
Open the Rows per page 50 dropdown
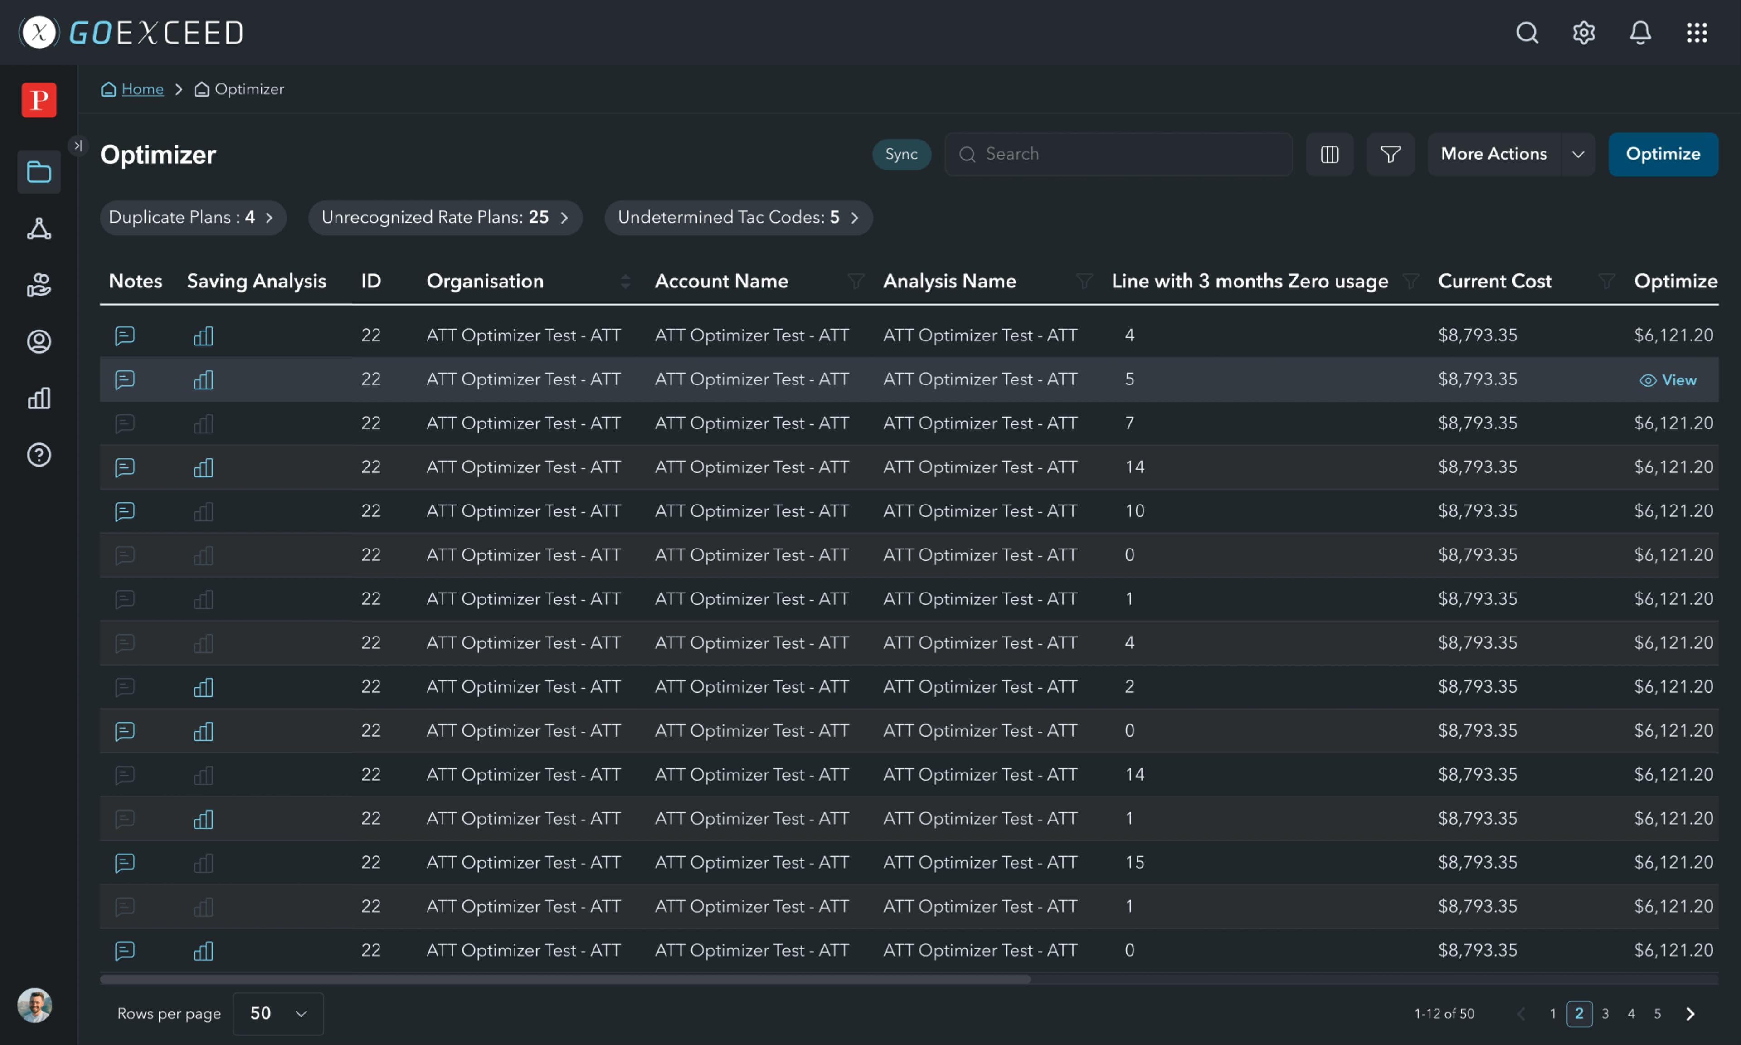coord(278,1013)
